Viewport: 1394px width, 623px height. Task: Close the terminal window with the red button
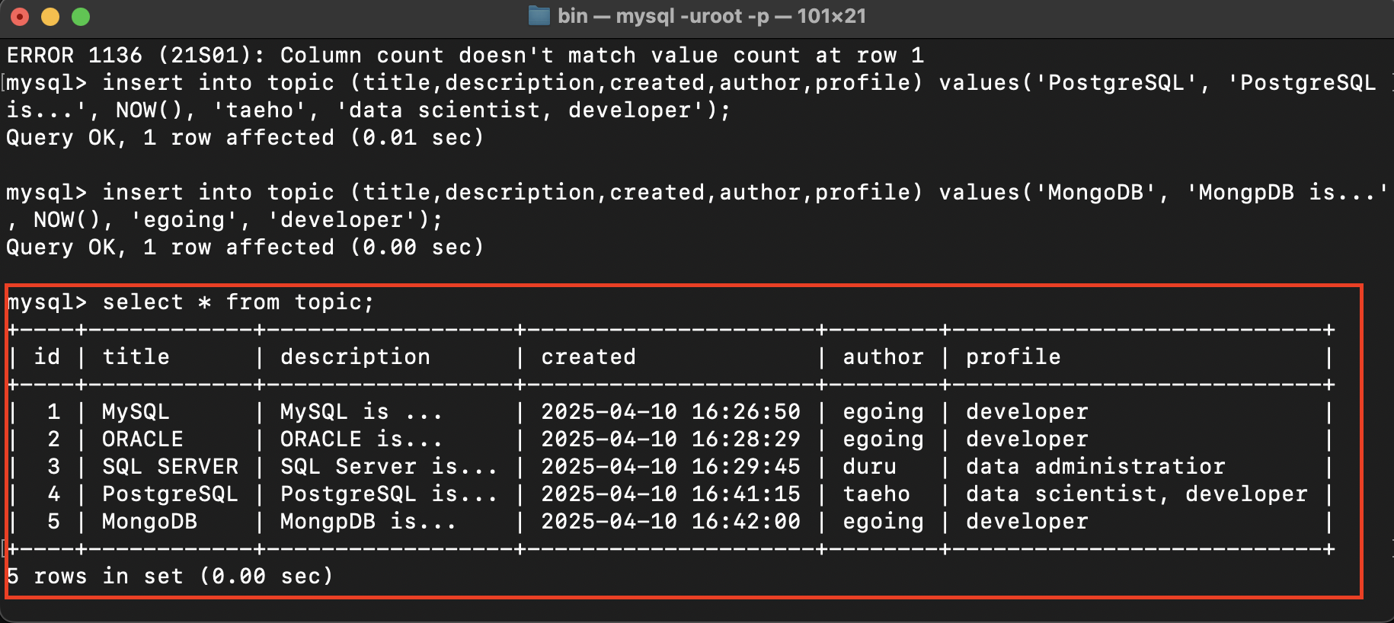tap(20, 17)
